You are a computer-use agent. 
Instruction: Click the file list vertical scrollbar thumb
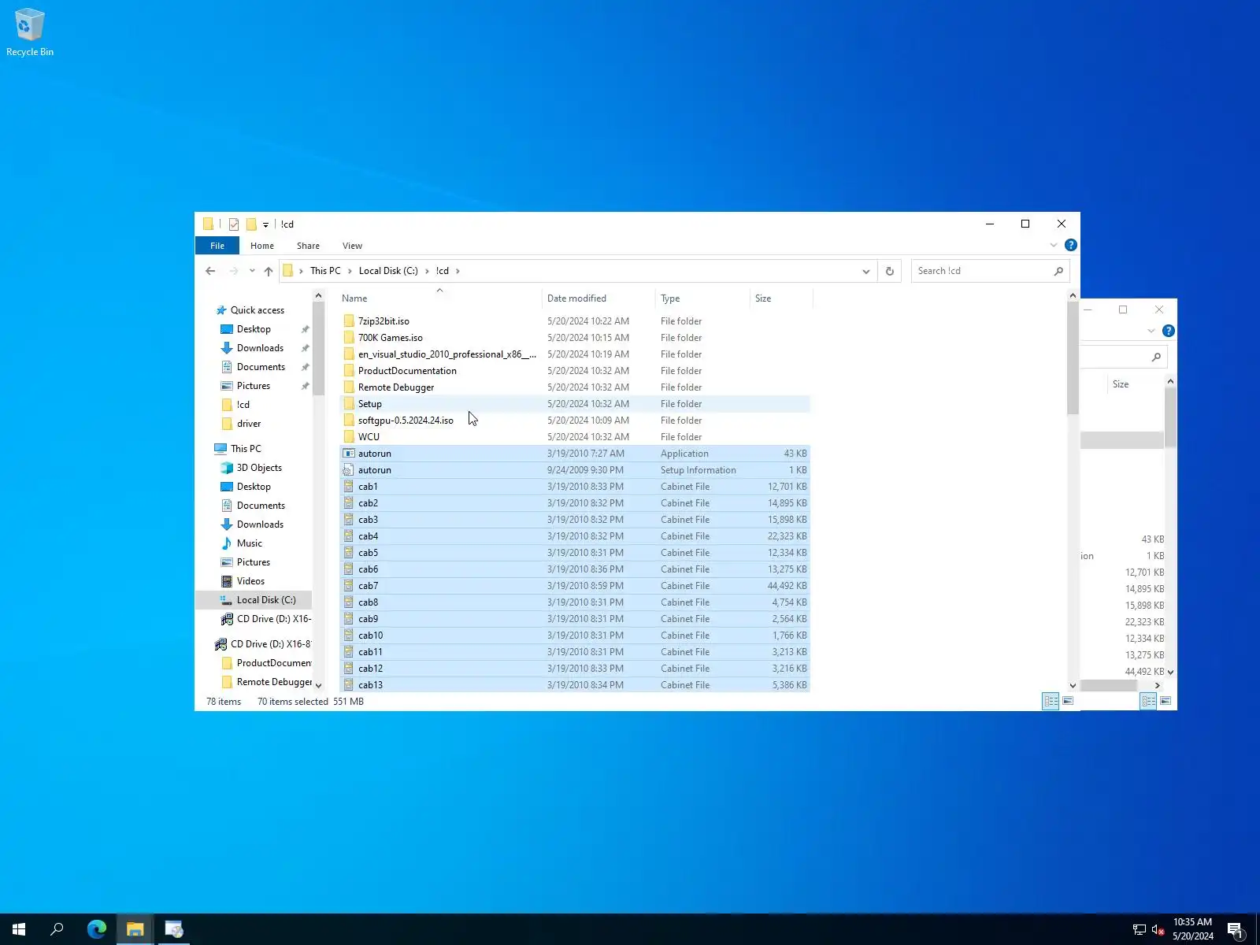(x=1073, y=357)
